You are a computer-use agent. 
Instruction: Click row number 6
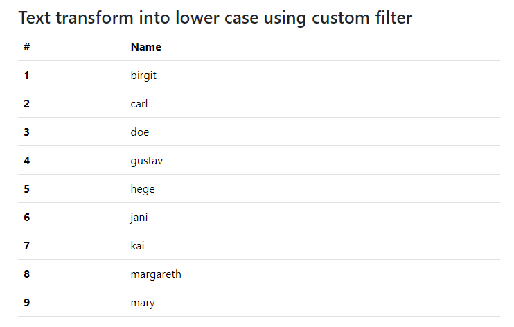(x=26, y=218)
